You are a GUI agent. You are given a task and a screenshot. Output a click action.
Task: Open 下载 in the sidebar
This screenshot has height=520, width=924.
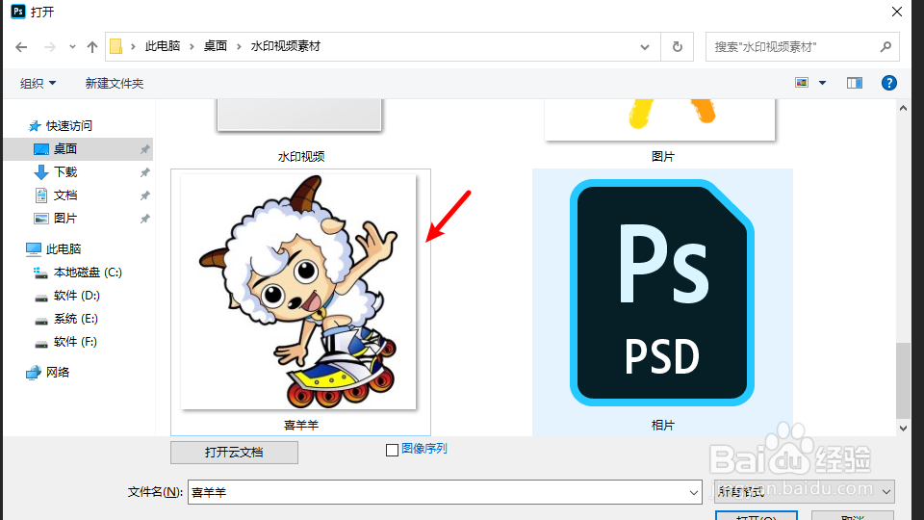65,172
